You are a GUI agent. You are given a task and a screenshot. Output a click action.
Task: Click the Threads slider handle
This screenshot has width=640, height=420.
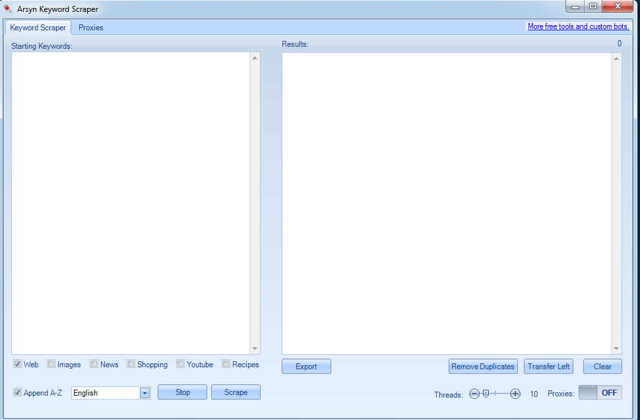486,394
